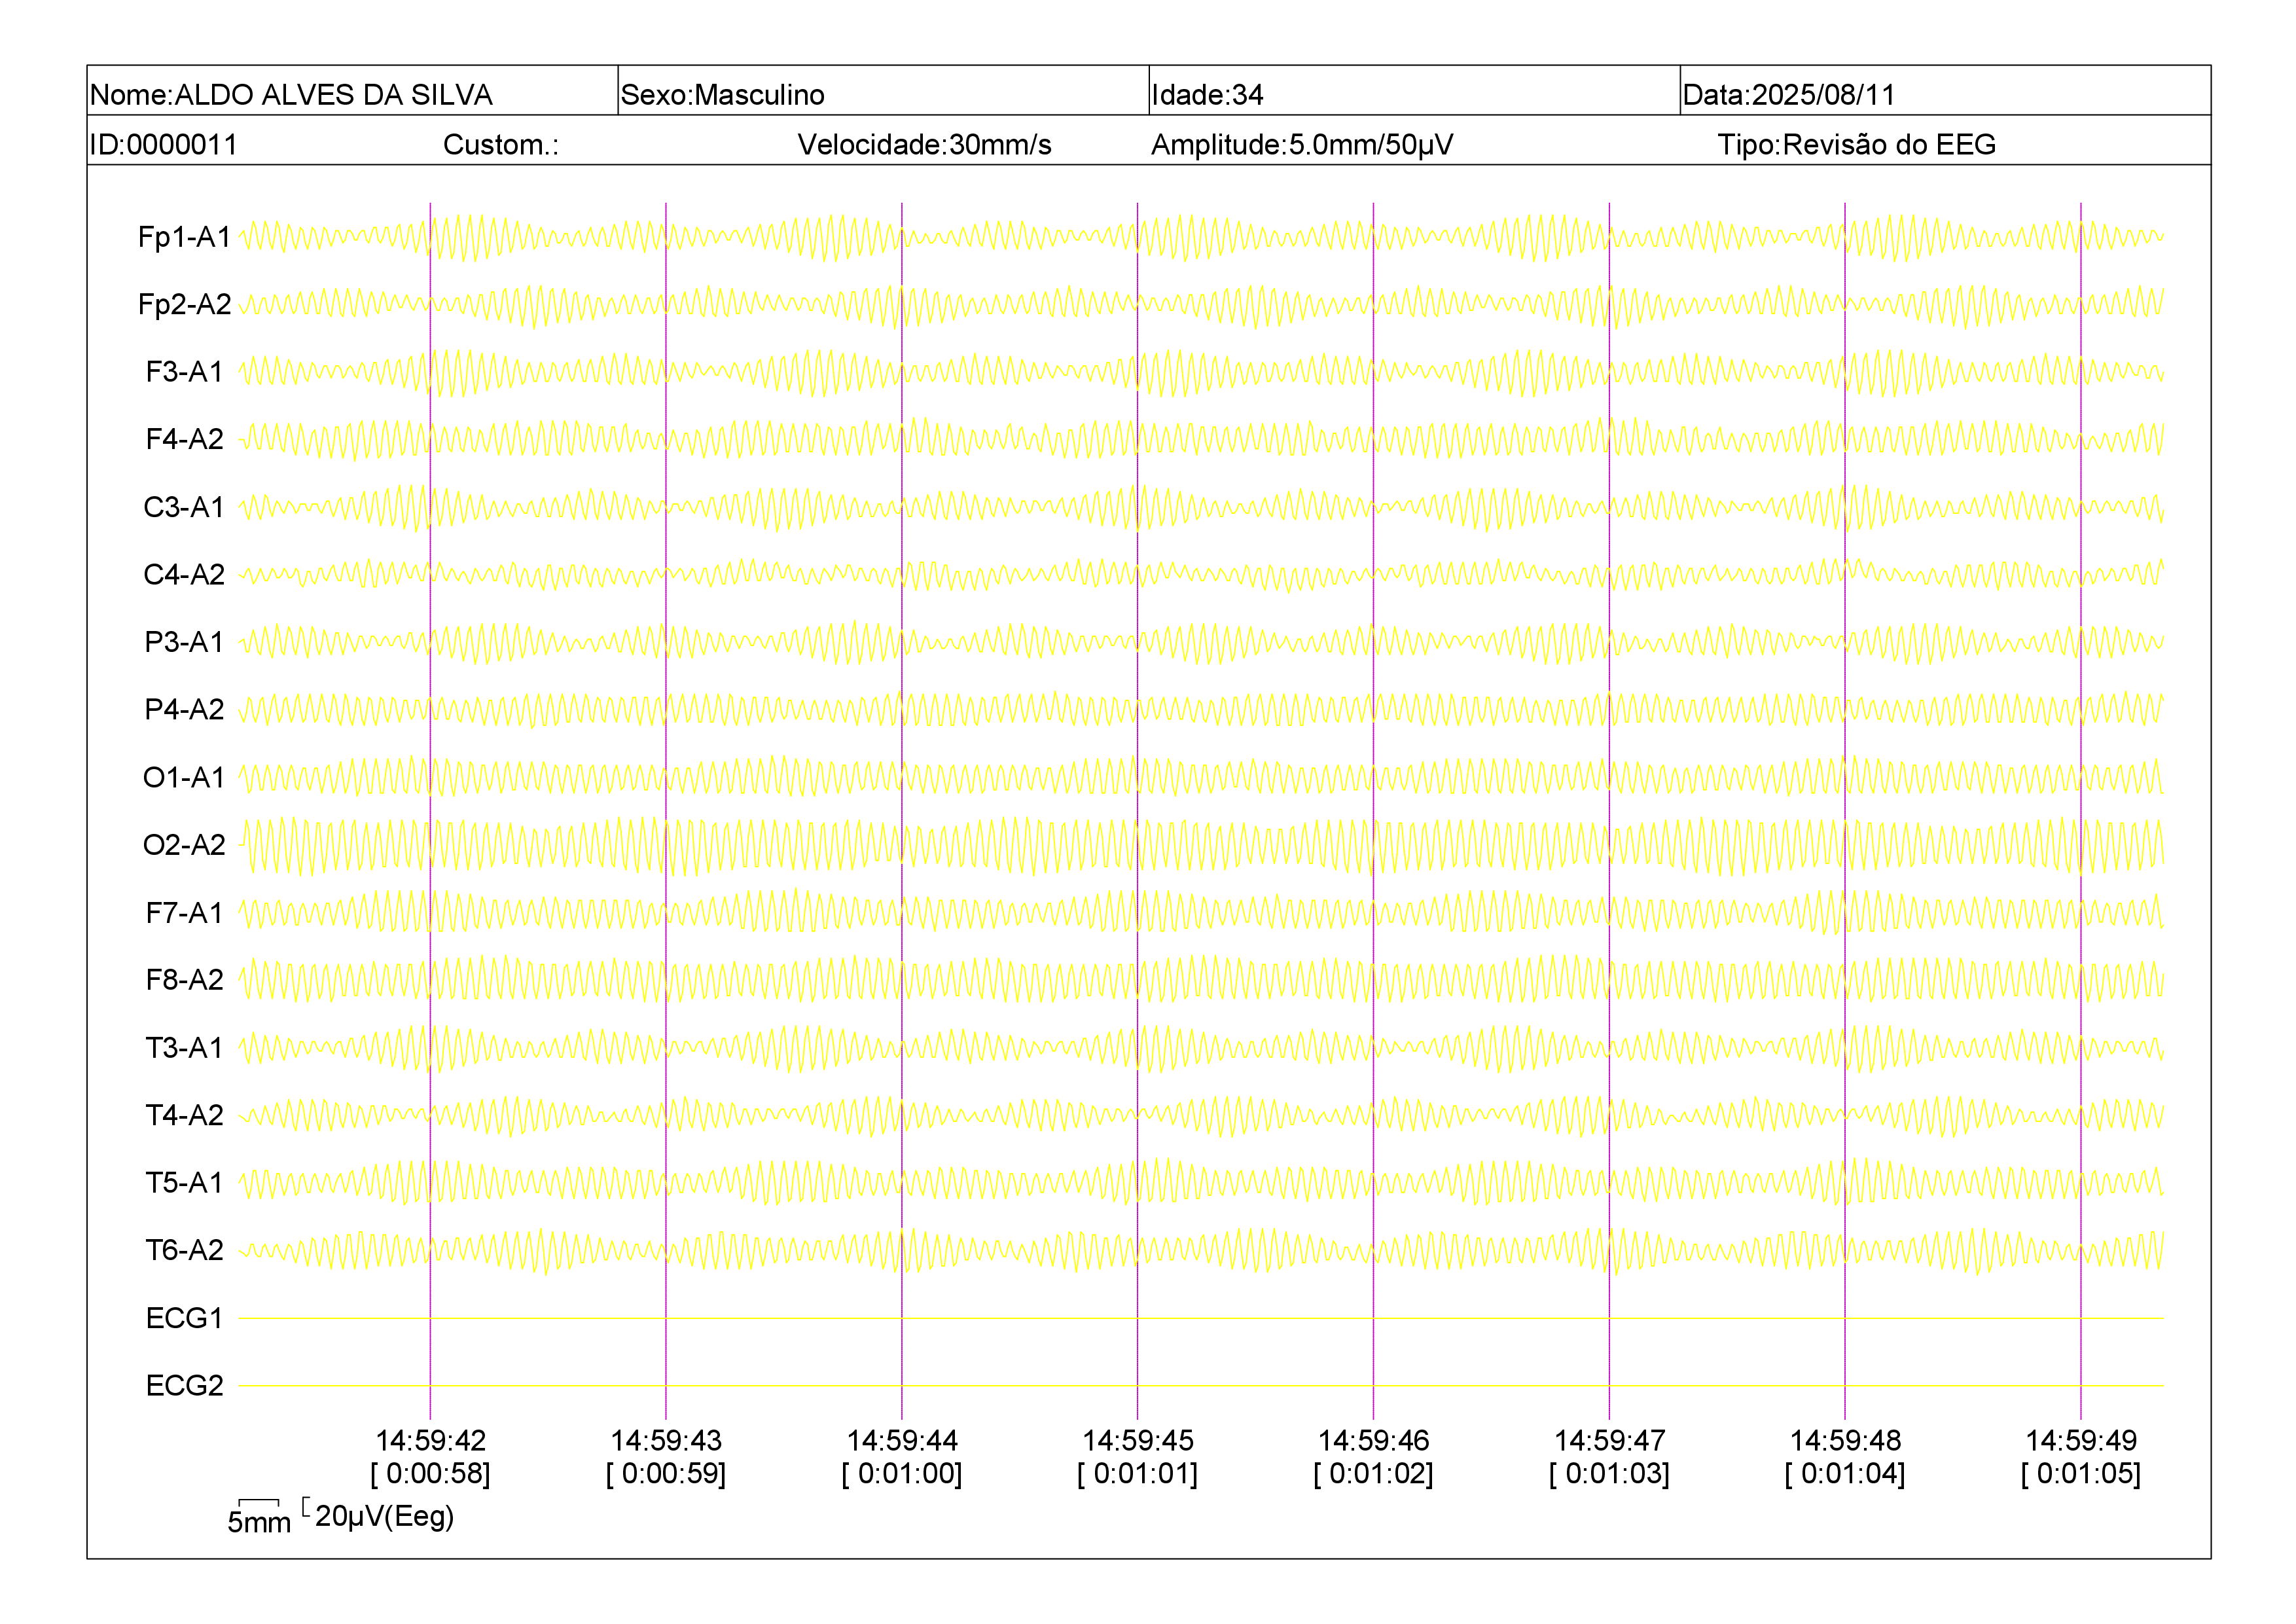2296x1624 pixels.
Task: Click the 'Tipo:Revisão do EEG' text
Action: [x=1856, y=145]
